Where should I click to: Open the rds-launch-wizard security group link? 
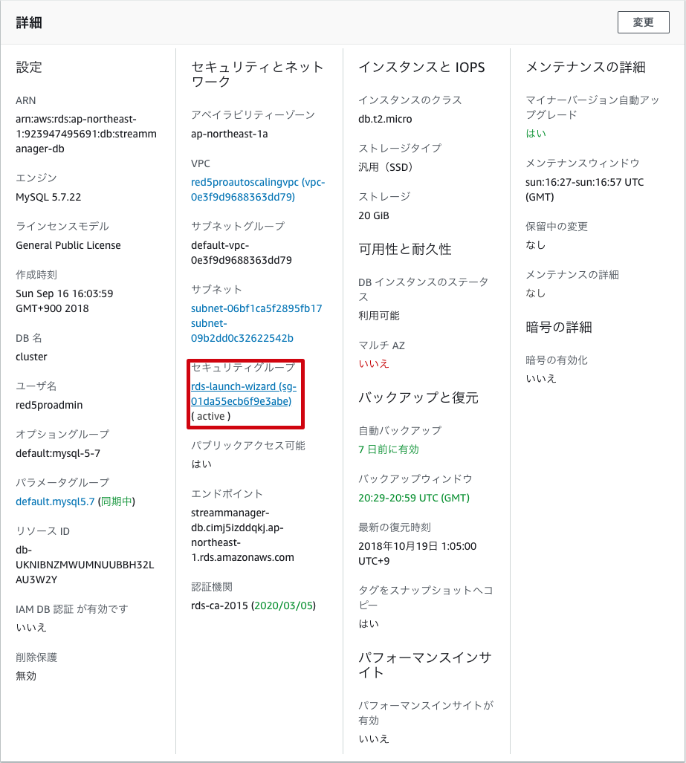click(244, 394)
